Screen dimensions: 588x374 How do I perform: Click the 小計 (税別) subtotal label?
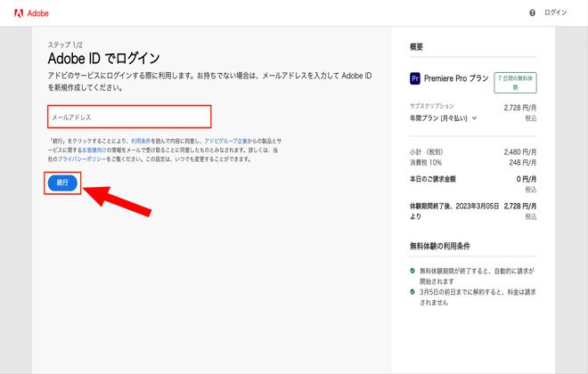(x=429, y=150)
